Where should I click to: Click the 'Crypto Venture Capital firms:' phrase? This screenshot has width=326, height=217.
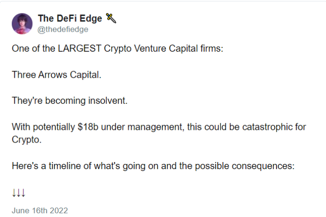coord(163,49)
